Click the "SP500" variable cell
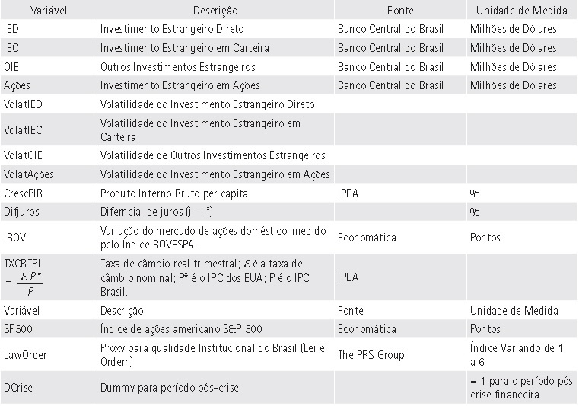The height and width of the screenshot is (406, 579). pyautogui.click(x=18, y=329)
